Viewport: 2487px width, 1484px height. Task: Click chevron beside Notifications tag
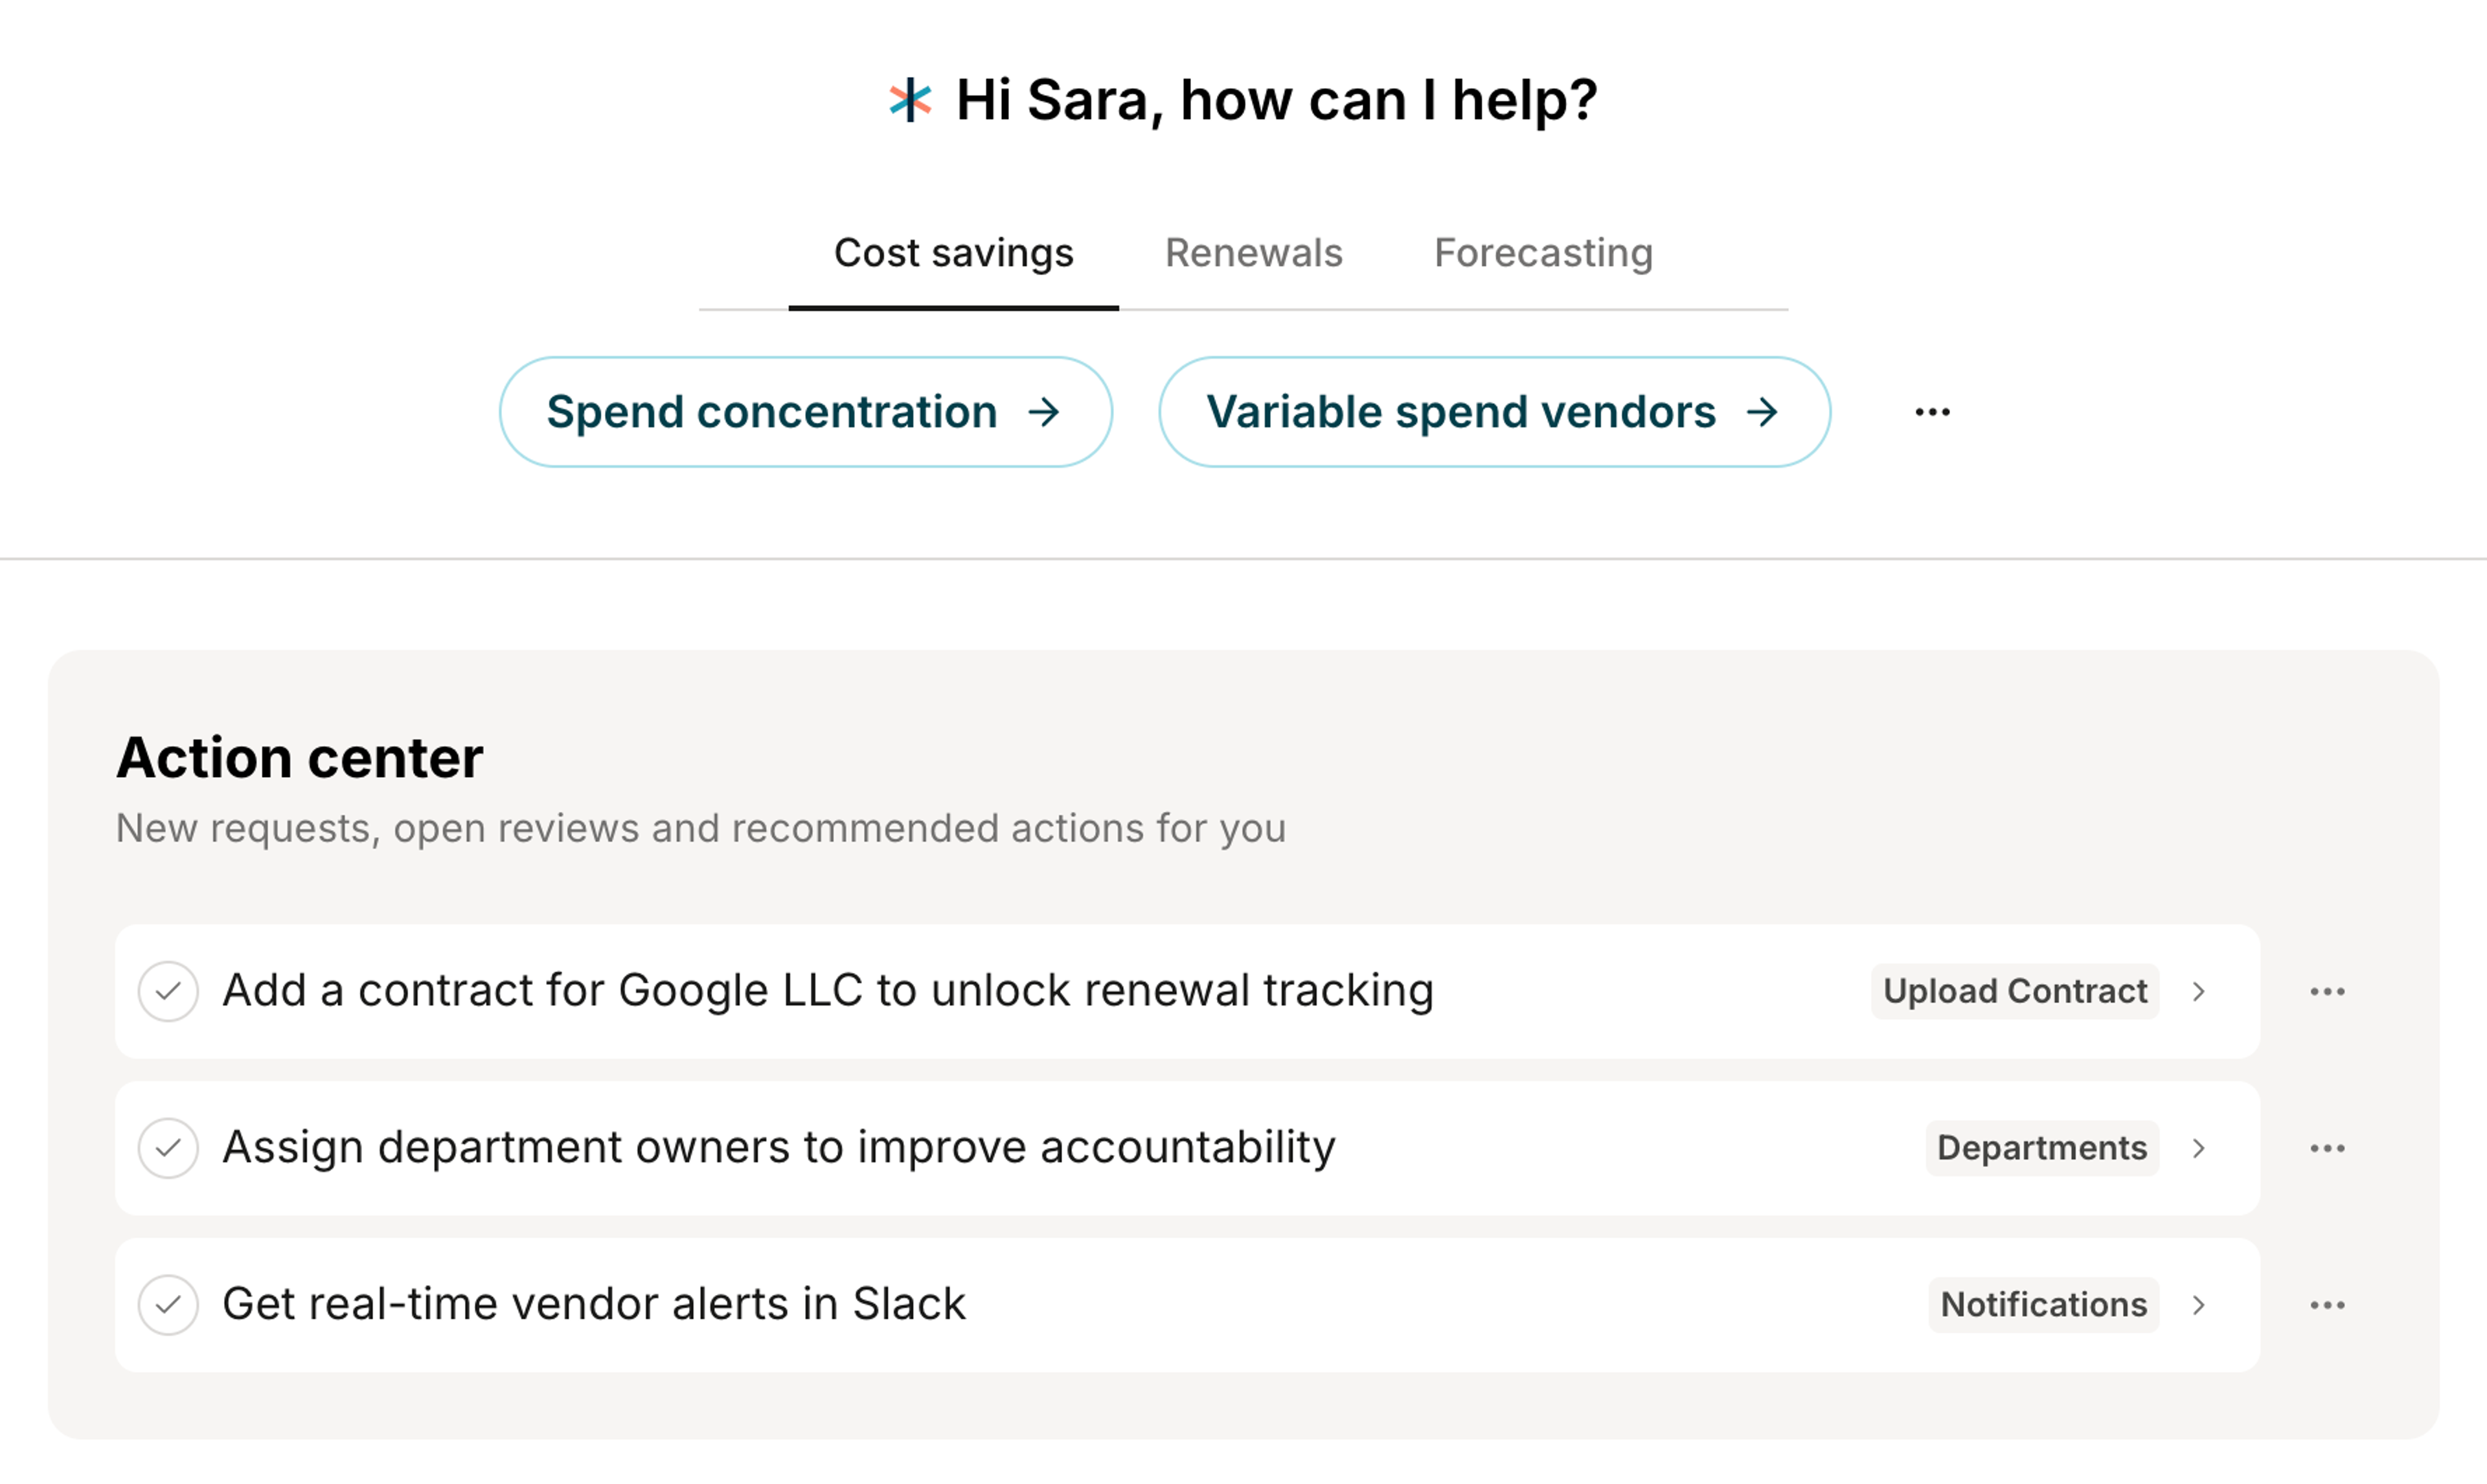[x=2198, y=1305]
